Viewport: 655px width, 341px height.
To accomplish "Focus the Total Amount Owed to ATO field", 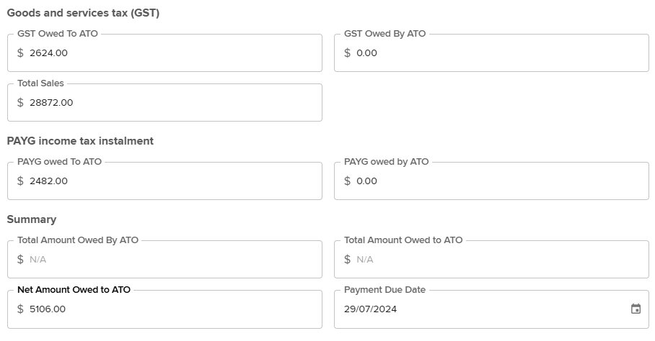I will [x=491, y=260].
